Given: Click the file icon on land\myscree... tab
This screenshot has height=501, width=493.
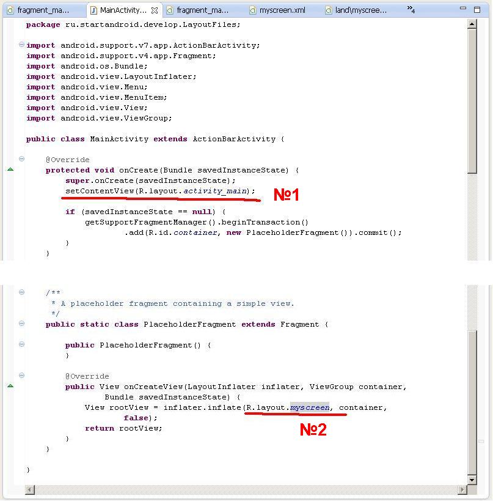Looking at the screenshot, I should (328, 10).
